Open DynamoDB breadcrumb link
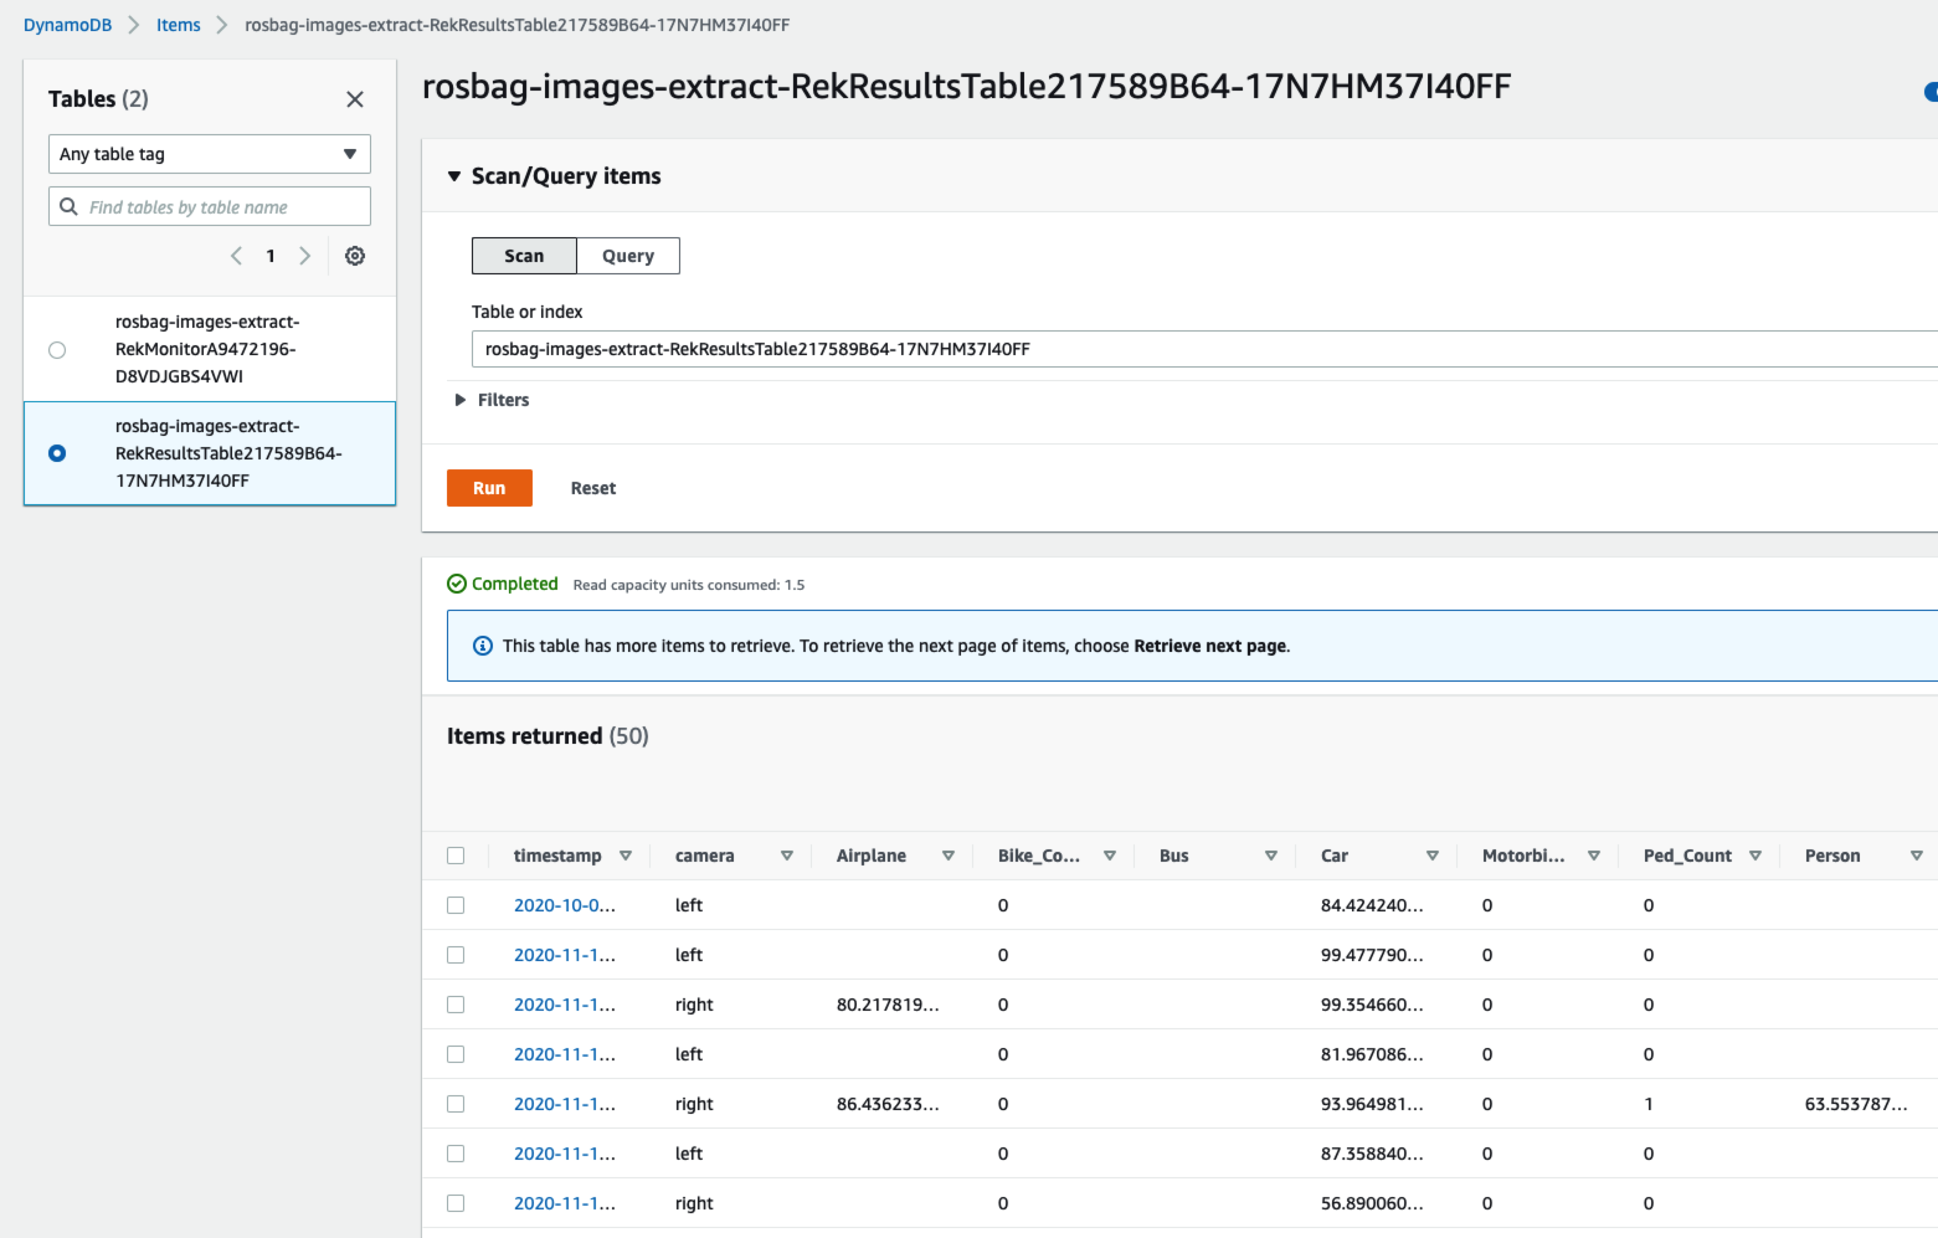This screenshot has height=1238, width=1938. point(68,25)
